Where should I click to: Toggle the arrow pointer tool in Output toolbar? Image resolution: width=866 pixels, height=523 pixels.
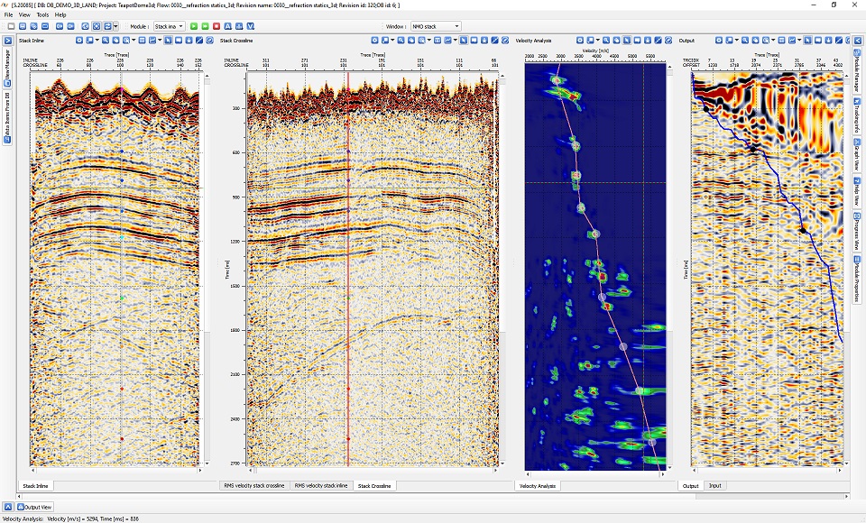pos(809,41)
